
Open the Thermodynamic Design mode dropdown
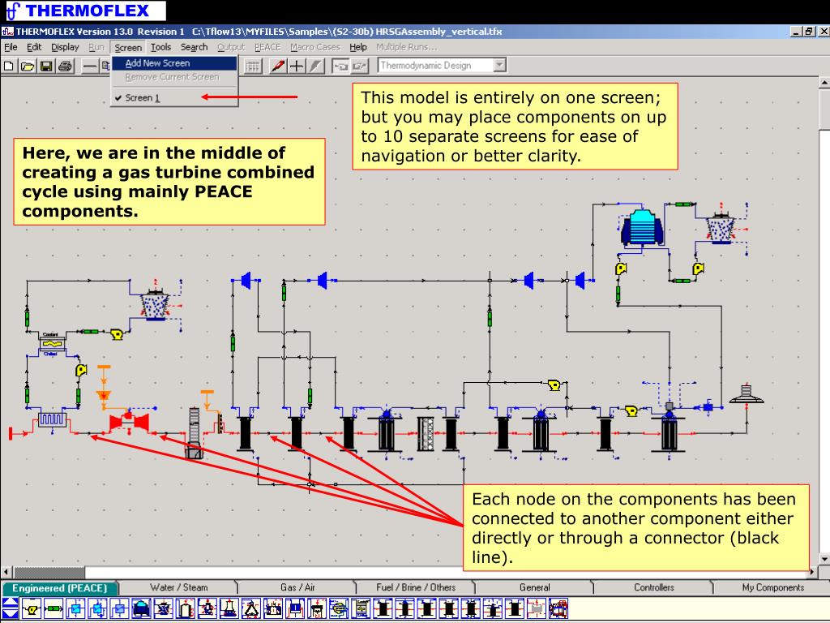499,66
